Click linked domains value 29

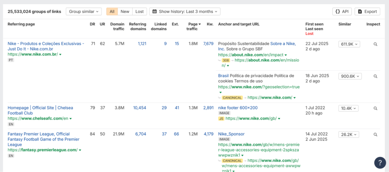(164, 108)
